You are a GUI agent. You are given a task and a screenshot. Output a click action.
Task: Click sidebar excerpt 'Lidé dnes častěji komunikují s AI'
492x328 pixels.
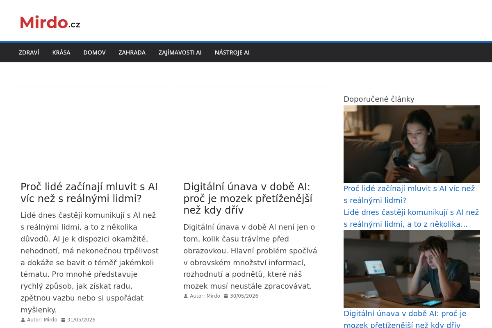tap(411, 218)
